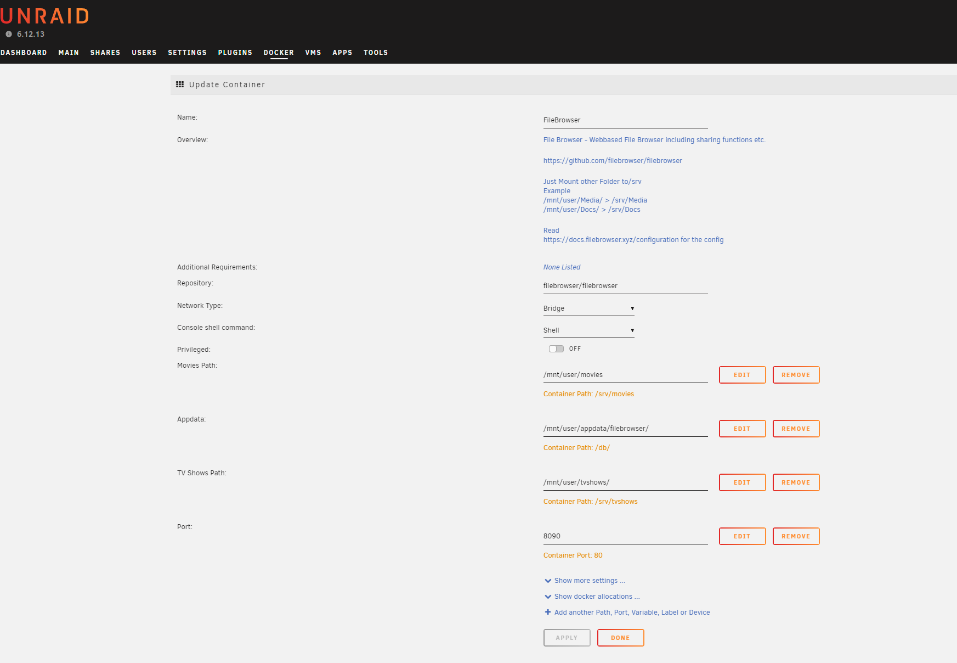The width and height of the screenshot is (957, 663).
Task: Edit the Movies Path mapping
Action: click(742, 375)
